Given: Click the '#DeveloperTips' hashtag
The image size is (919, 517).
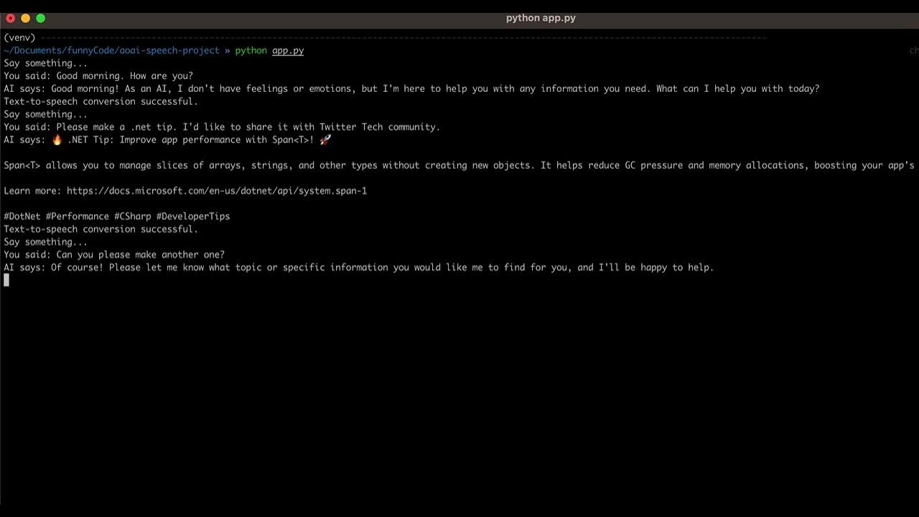Looking at the screenshot, I should [x=193, y=216].
